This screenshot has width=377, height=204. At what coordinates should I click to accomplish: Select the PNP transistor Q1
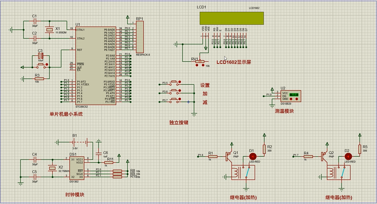coord(229,156)
